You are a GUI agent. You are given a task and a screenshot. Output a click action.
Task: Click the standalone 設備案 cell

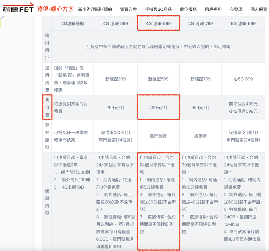coord(200,136)
